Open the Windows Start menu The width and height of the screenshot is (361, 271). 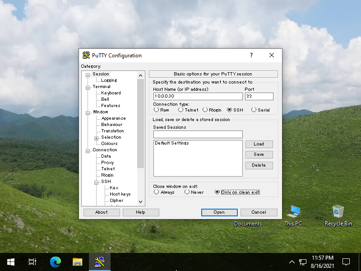click(11, 262)
